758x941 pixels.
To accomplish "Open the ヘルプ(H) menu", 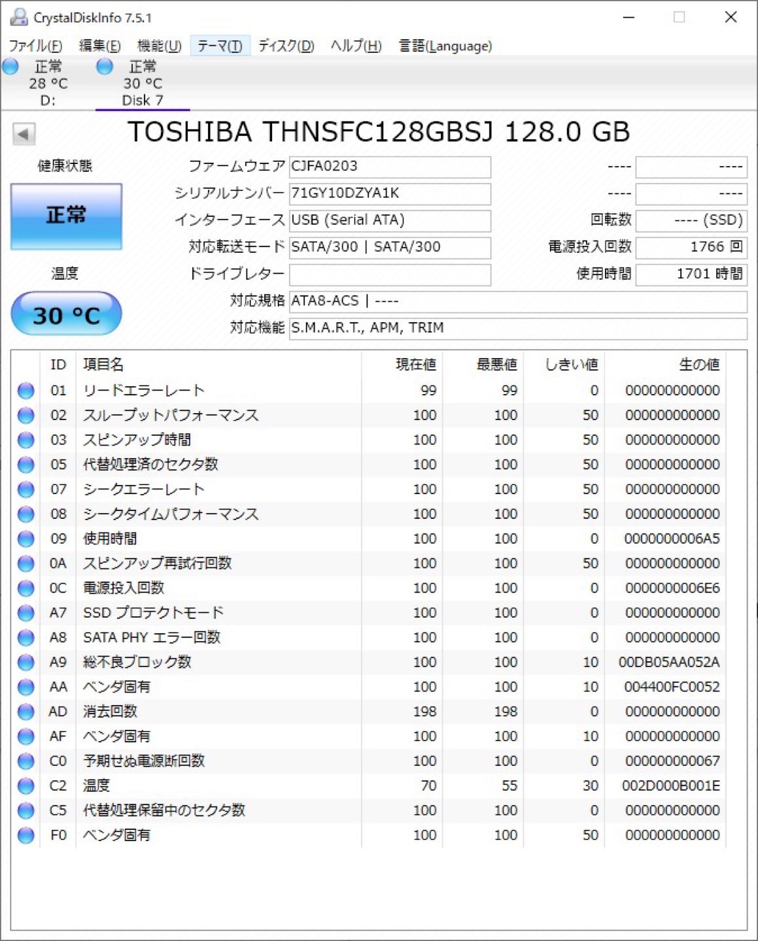I will (356, 46).
